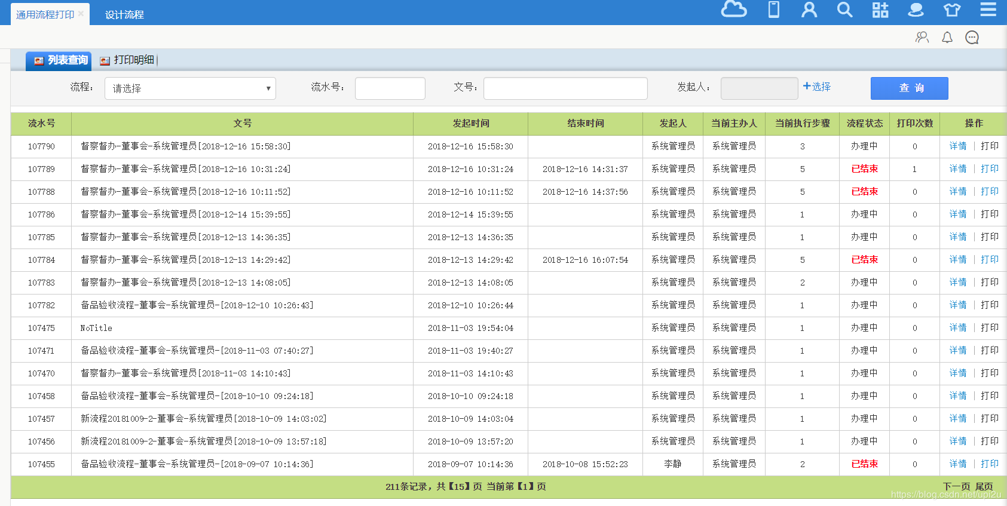The width and height of the screenshot is (1007, 506).
Task: Go to 下一页 in pagination
Action: coord(956,487)
